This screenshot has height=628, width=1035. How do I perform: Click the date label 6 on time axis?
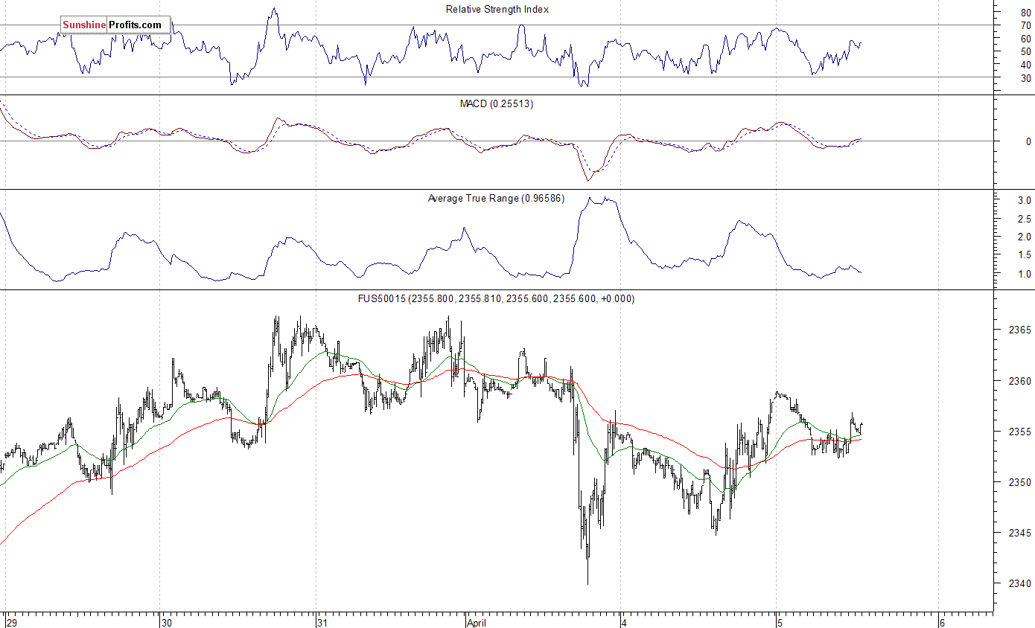942,622
